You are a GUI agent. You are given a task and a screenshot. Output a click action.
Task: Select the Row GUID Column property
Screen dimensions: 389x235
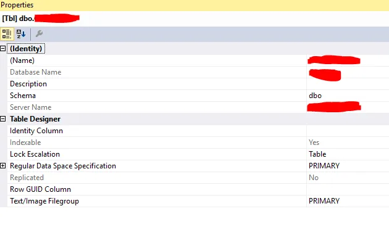[x=40, y=189]
